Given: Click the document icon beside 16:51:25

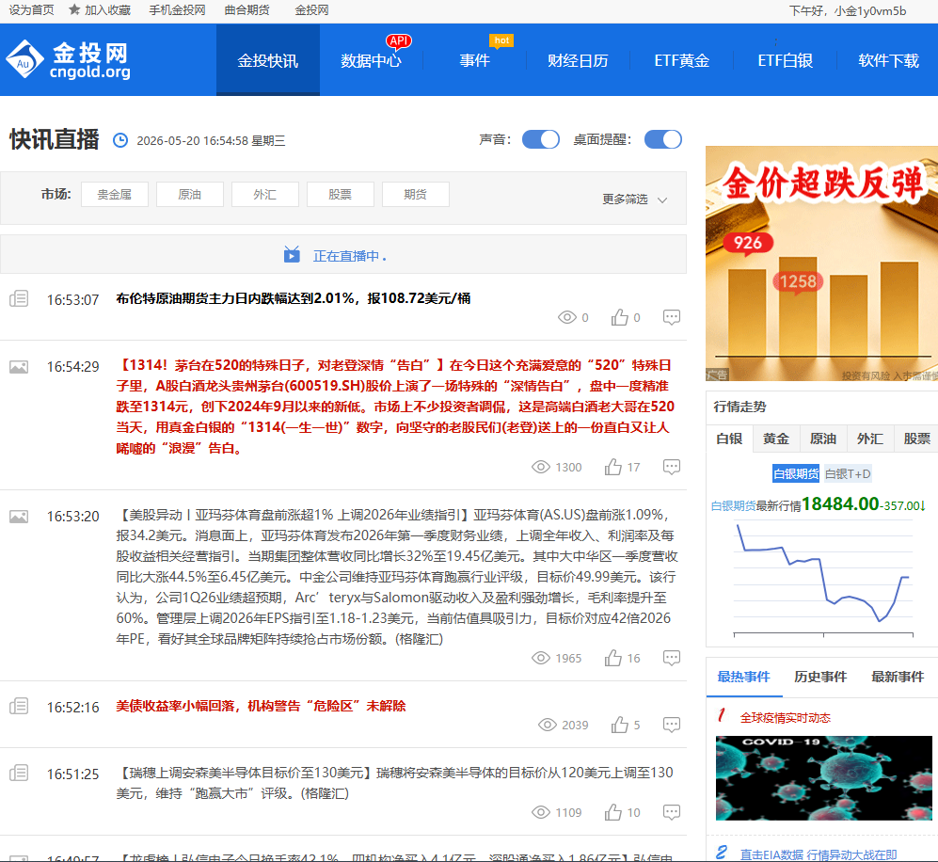Looking at the screenshot, I should tap(19, 774).
